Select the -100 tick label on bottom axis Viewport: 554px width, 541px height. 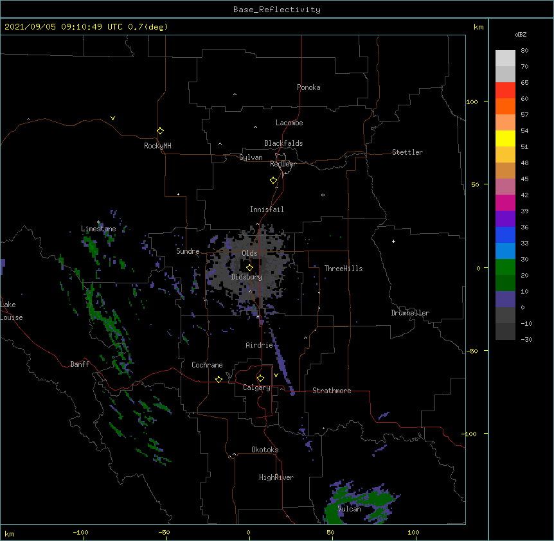pos(80,532)
